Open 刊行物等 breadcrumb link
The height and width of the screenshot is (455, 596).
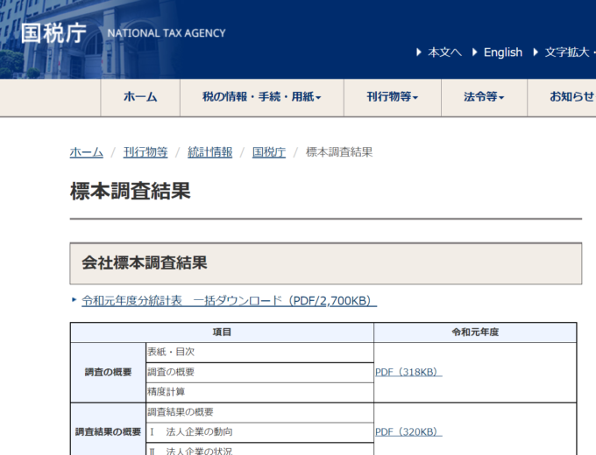(145, 152)
